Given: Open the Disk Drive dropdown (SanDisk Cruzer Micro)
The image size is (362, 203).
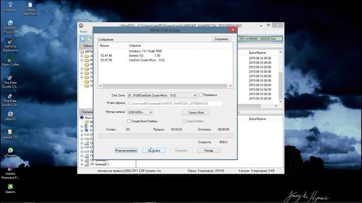Looking at the screenshot, I should [x=162, y=95].
